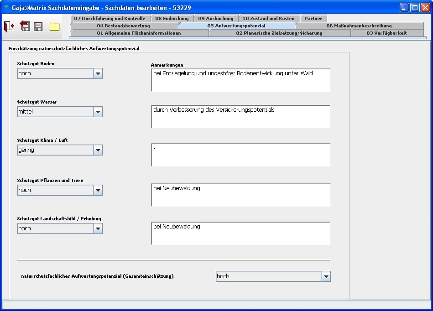Click the Klima / Luft remarks text field
This screenshot has height=311, width=433.
(x=240, y=155)
